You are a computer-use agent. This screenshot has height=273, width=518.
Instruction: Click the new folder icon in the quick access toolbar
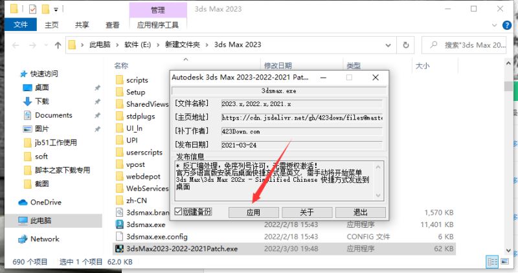click(45, 9)
